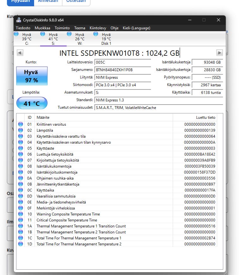This screenshot has width=239, height=275.
Task: Click status orb of Isäntälukukomentoja row
Action: pyautogui.click(x=21, y=166)
